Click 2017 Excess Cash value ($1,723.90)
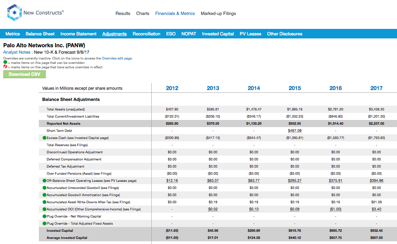397x244 pixels. tap(377, 138)
